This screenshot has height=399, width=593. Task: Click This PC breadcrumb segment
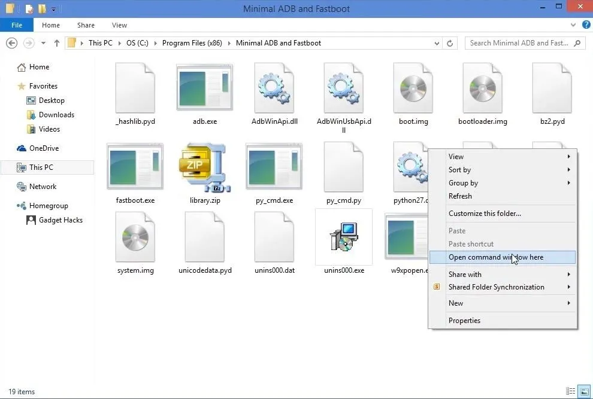coord(101,43)
